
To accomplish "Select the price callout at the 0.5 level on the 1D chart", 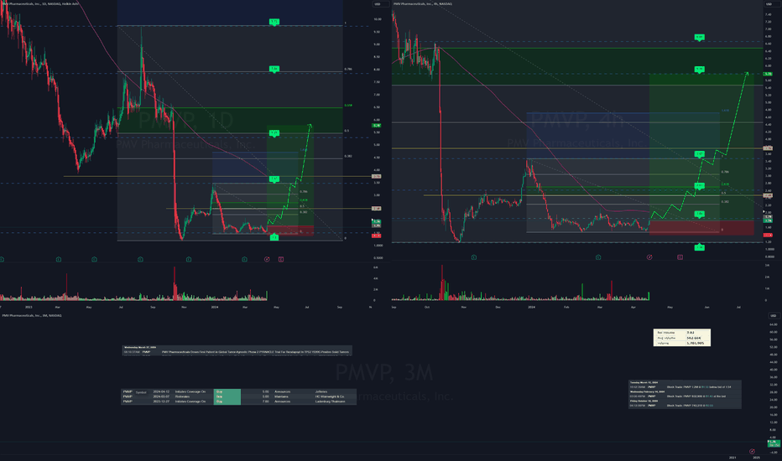I will pyautogui.click(x=274, y=133).
